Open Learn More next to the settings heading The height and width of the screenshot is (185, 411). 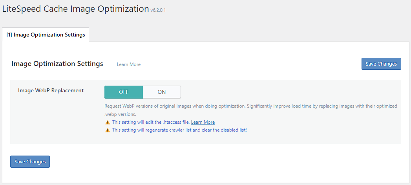click(x=129, y=64)
